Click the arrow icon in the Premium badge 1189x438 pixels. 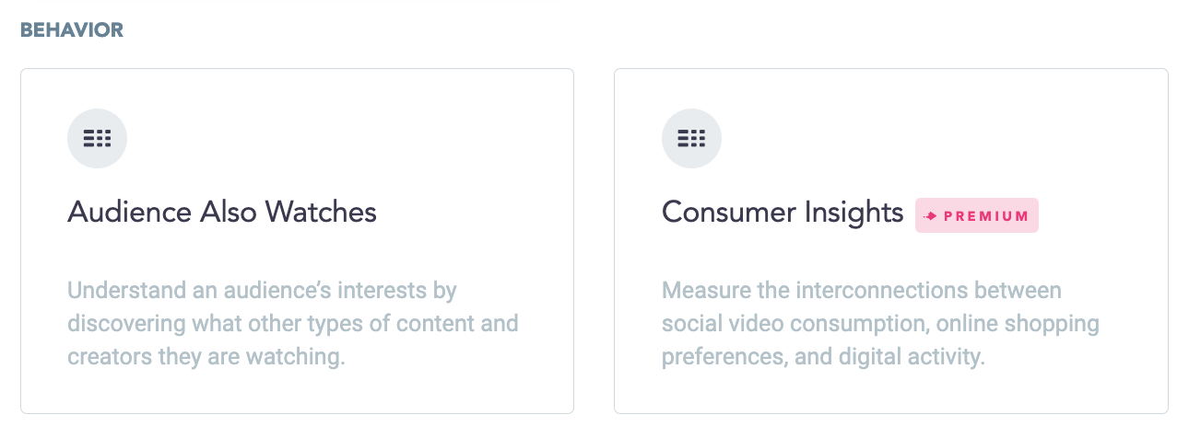pos(930,216)
